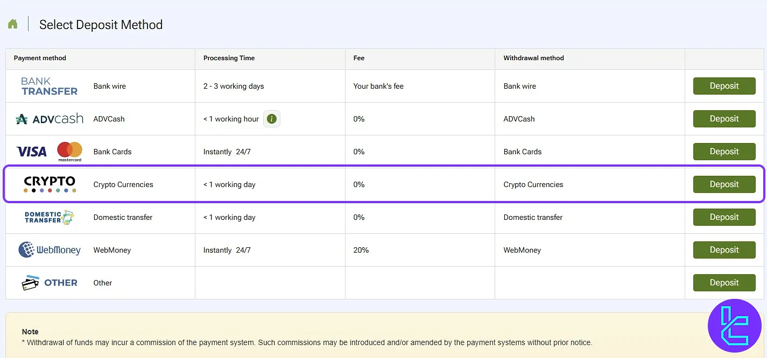The image size is (767, 358).
Task: Click 'Your bank's fee' cell
Action: [378, 86]
